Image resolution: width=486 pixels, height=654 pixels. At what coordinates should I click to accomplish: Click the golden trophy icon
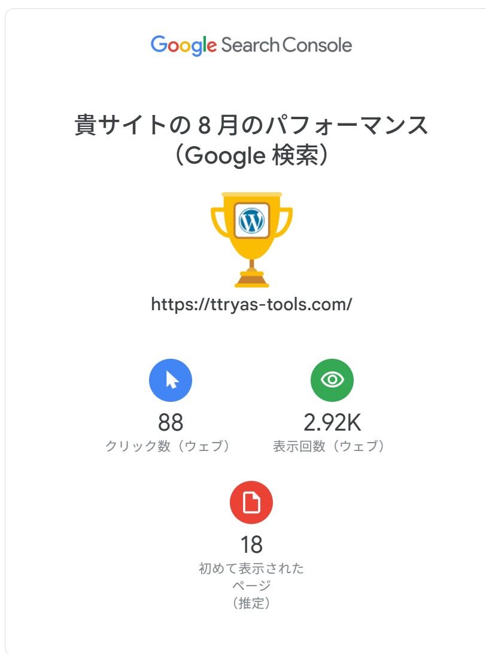[x=251, y=240]
